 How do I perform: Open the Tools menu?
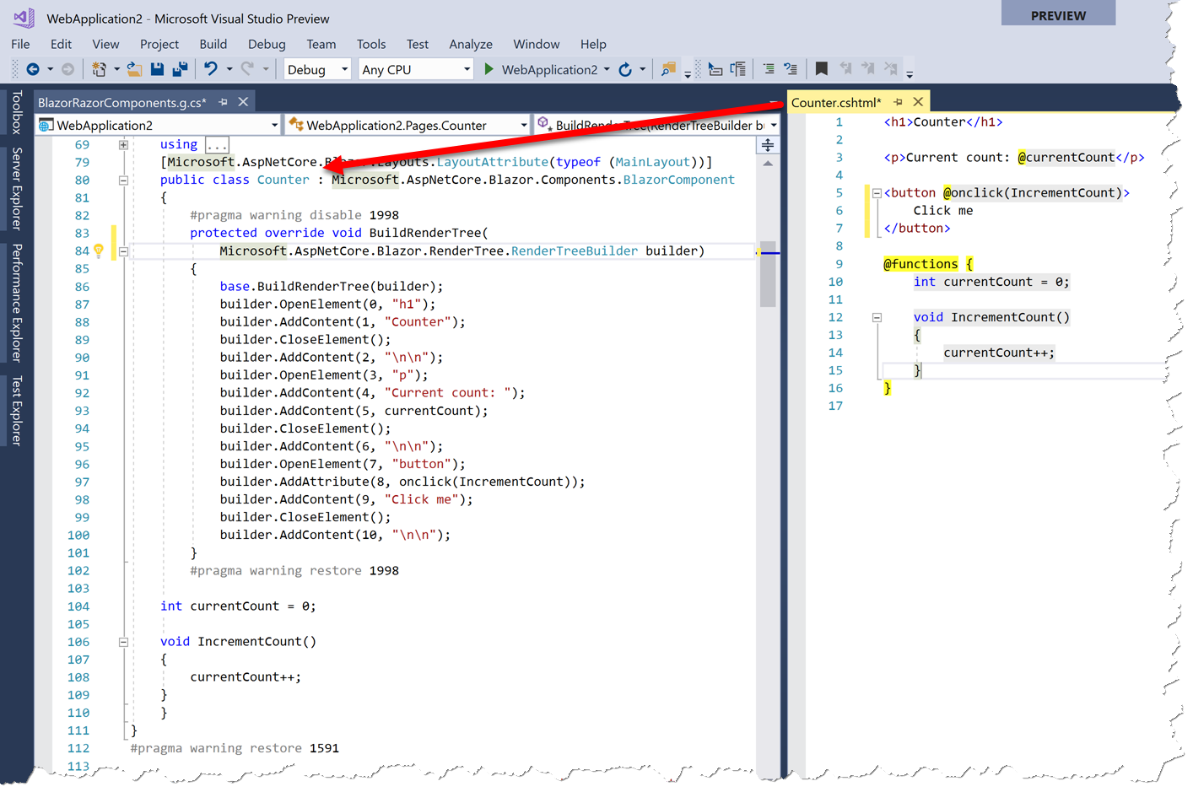click(371, 44)
